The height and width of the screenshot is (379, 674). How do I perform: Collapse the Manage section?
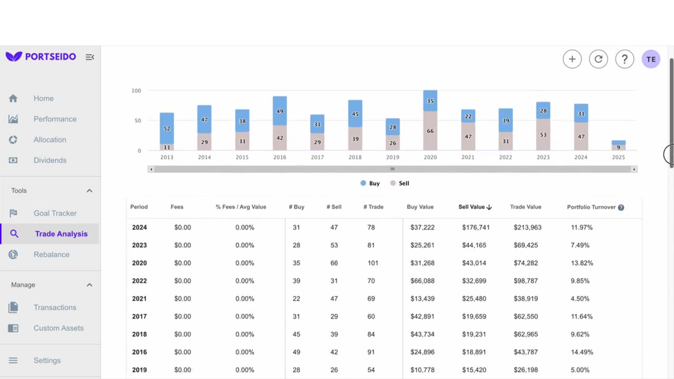[x=89, y=285]
